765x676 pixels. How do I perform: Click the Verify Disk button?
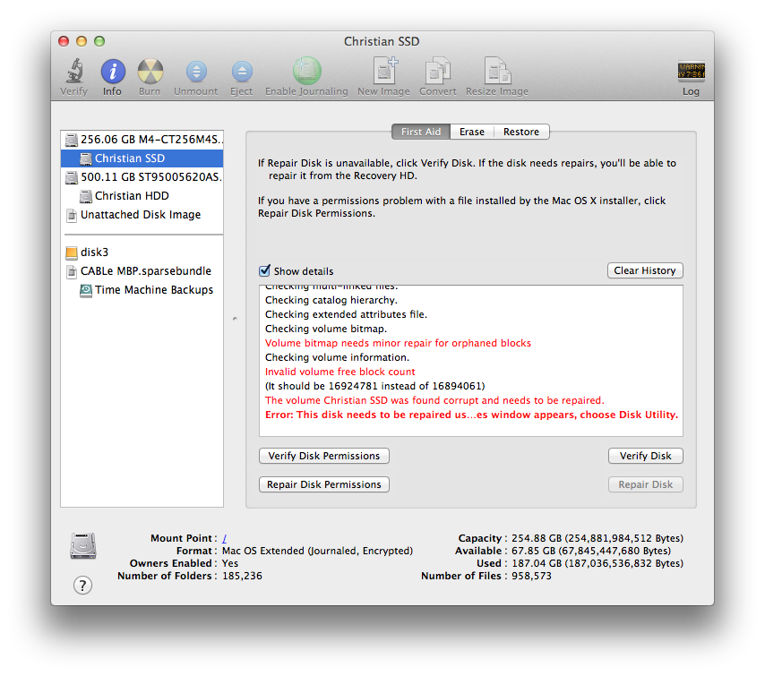tap(646, 456)
